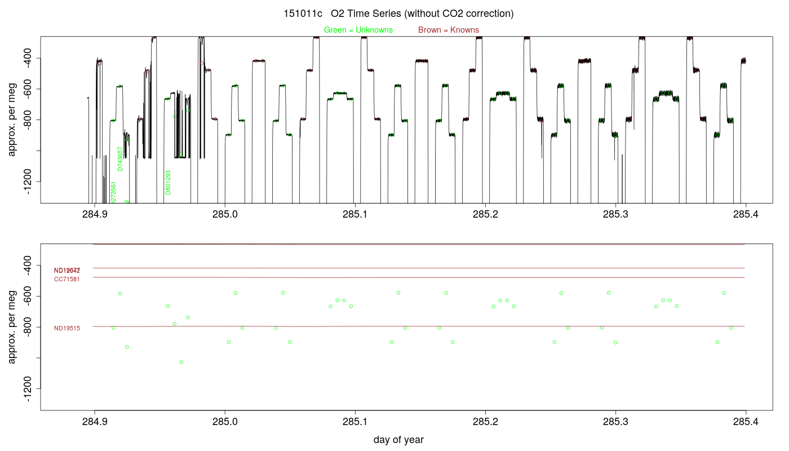Select the ND19515 reference label

[x=67, y=328]
